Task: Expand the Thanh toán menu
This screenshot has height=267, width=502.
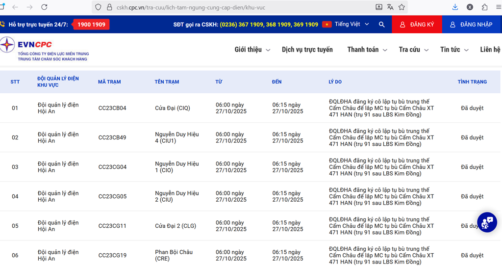Action: pyautogui.click(x=367, y=50)
